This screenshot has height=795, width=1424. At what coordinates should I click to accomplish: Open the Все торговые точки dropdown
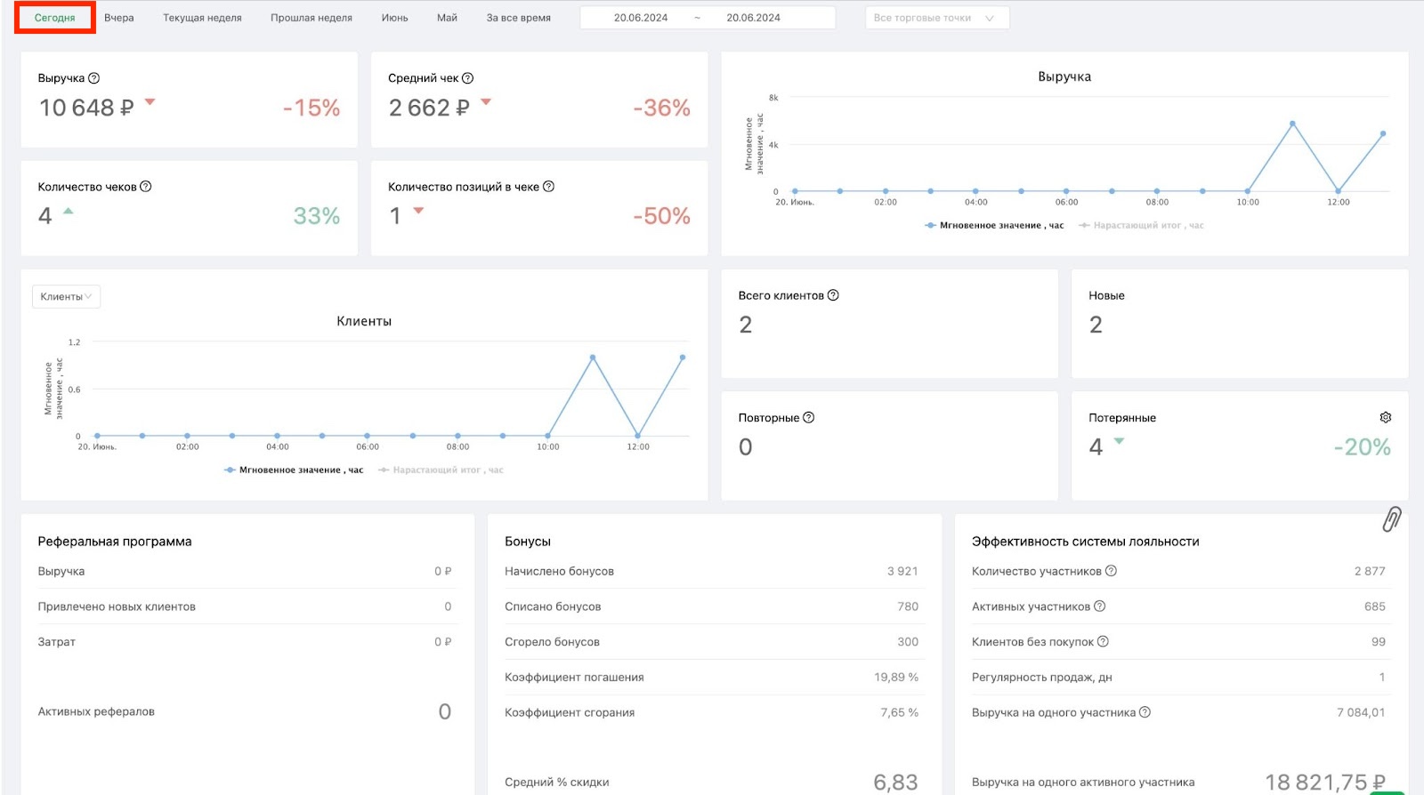click(x=937, y=18)
